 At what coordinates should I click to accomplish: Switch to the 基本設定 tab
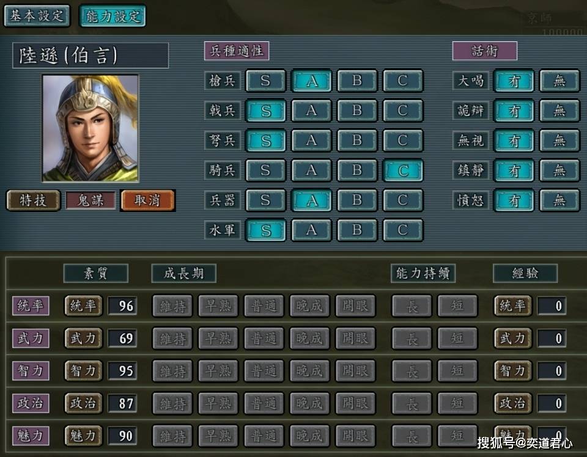pos(37,16)
